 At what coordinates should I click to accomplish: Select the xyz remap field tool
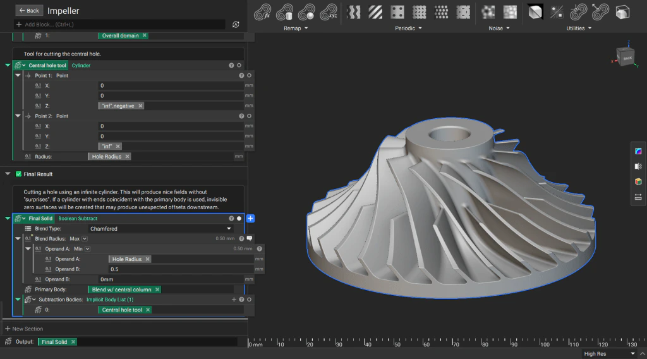click(x=327, y=12)
